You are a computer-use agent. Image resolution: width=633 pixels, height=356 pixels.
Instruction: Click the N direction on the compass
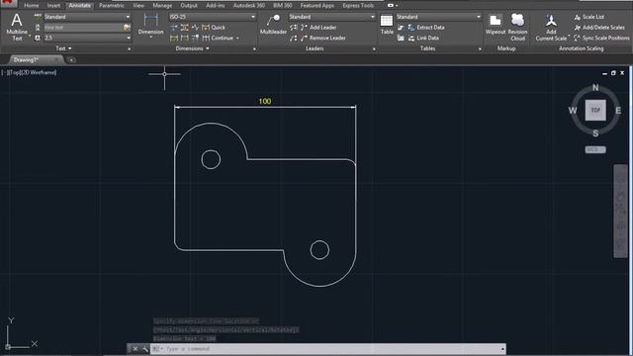coord(595,88)
